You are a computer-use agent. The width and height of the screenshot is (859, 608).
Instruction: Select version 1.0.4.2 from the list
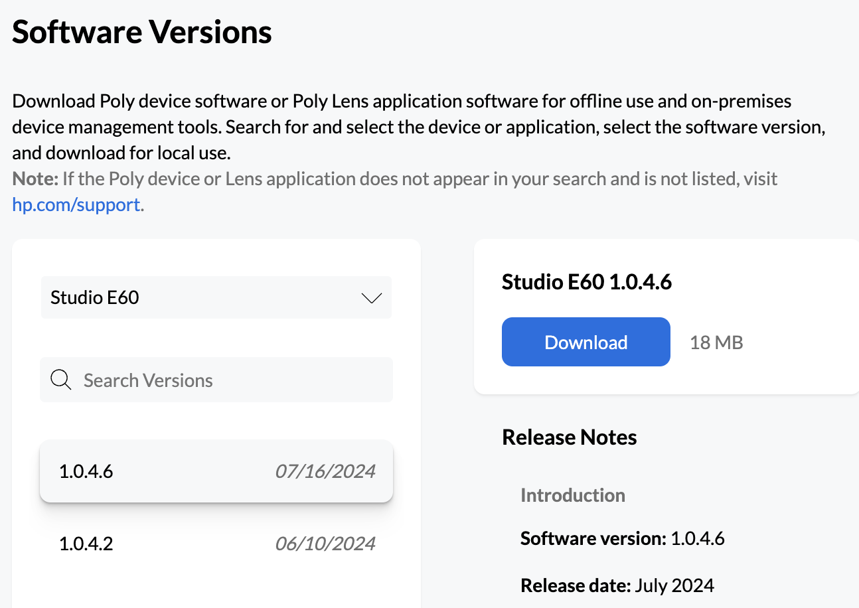click(216, 543)
